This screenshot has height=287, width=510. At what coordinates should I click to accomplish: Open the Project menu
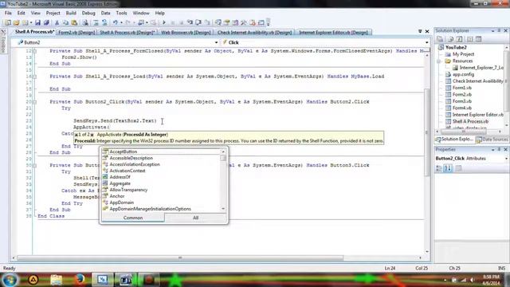pos(53,13)
